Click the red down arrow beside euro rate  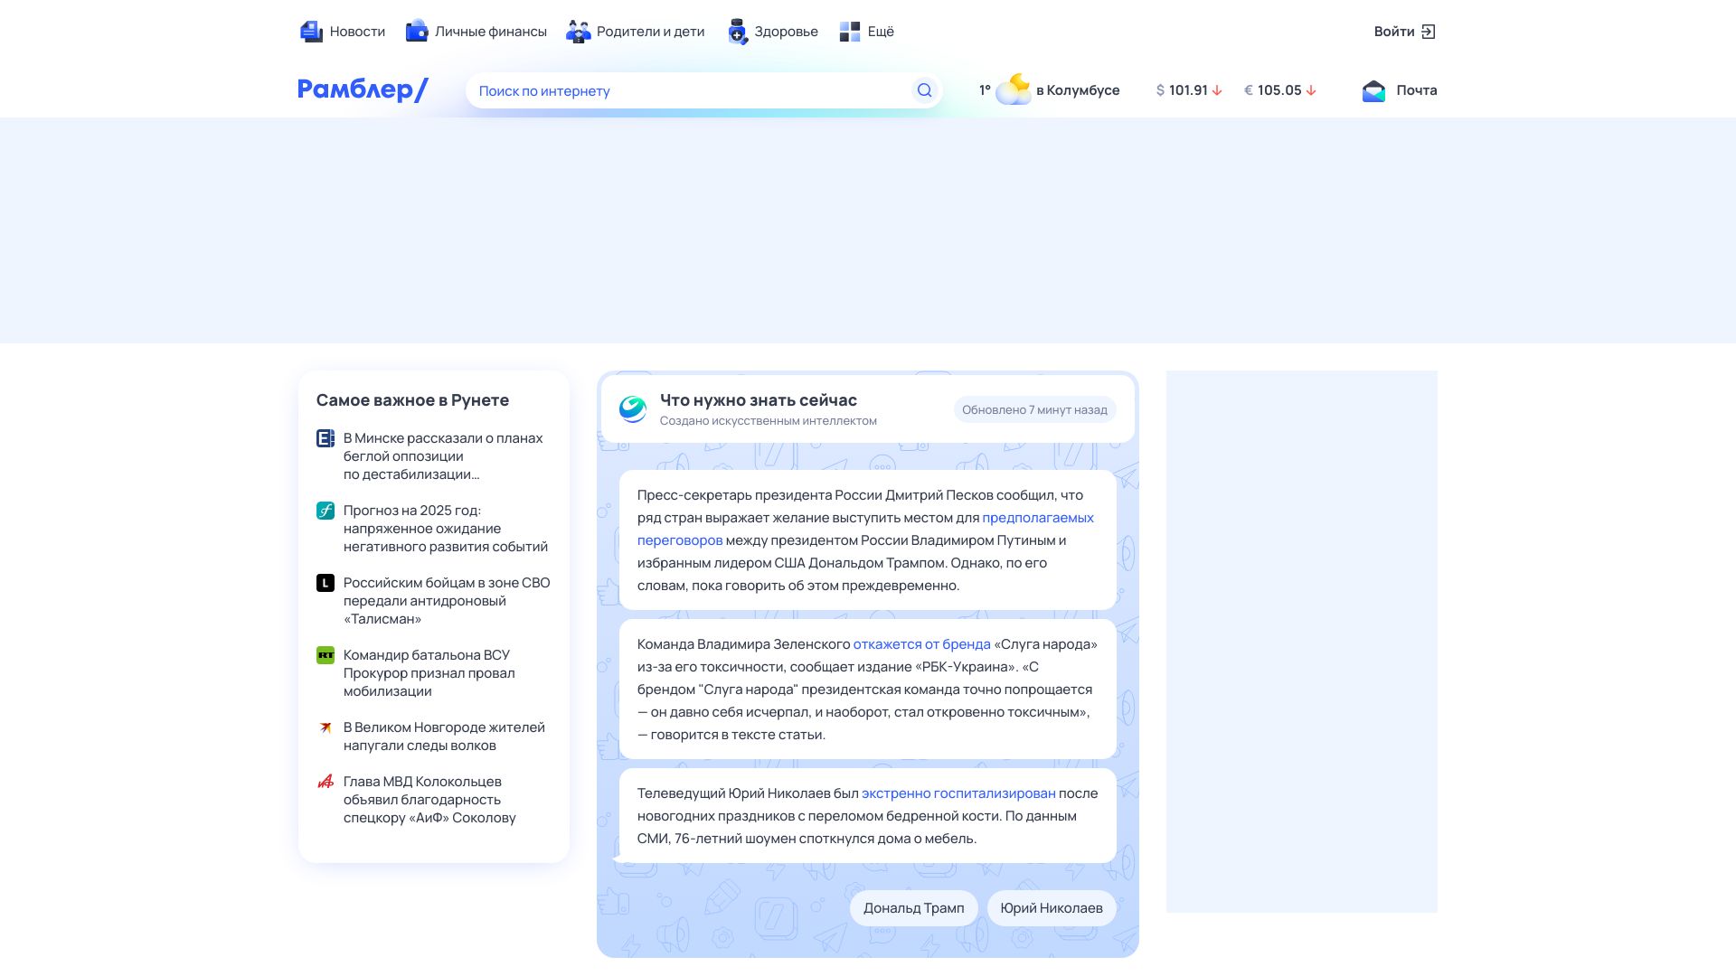click(x=1311, y=90)
